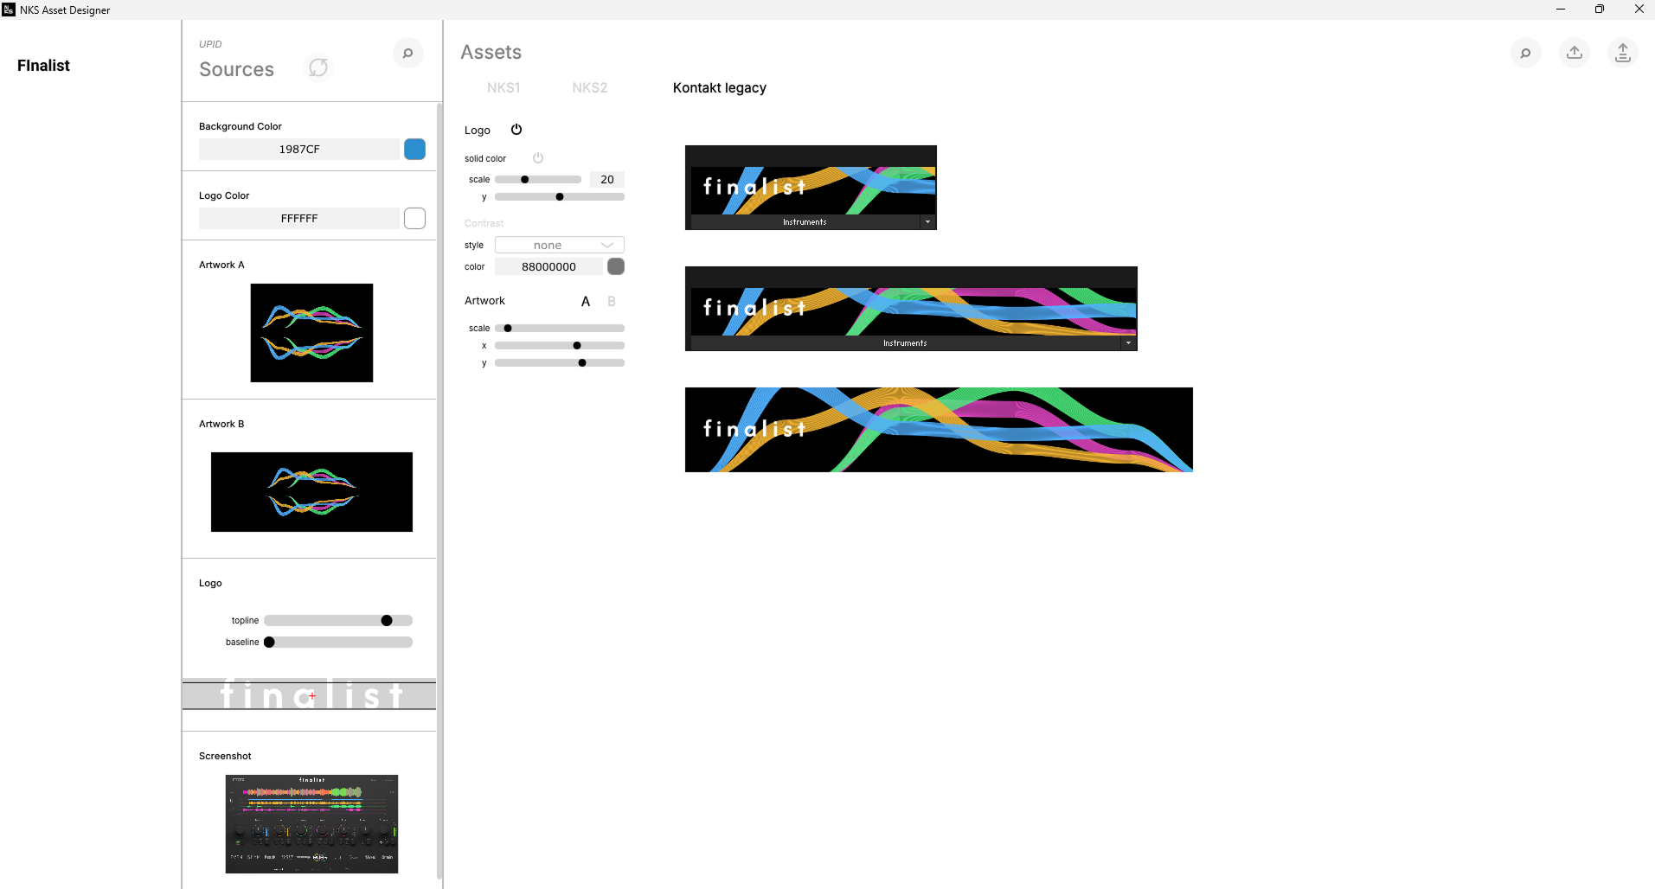Click the export-to-tray icon at top right
The height and width of the screenshot is (889, 1655).
(1622, 53)
